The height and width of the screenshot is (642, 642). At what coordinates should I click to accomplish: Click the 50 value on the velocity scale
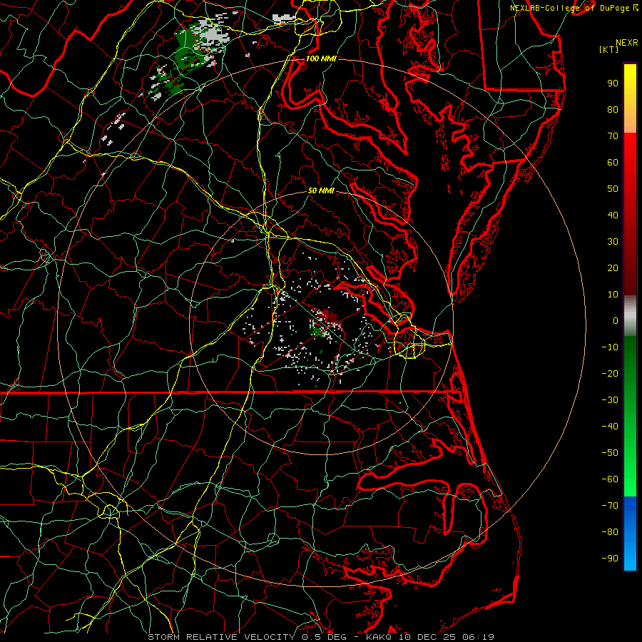click(613, 189)
